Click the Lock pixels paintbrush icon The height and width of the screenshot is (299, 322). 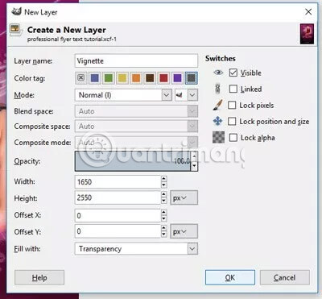218,105
